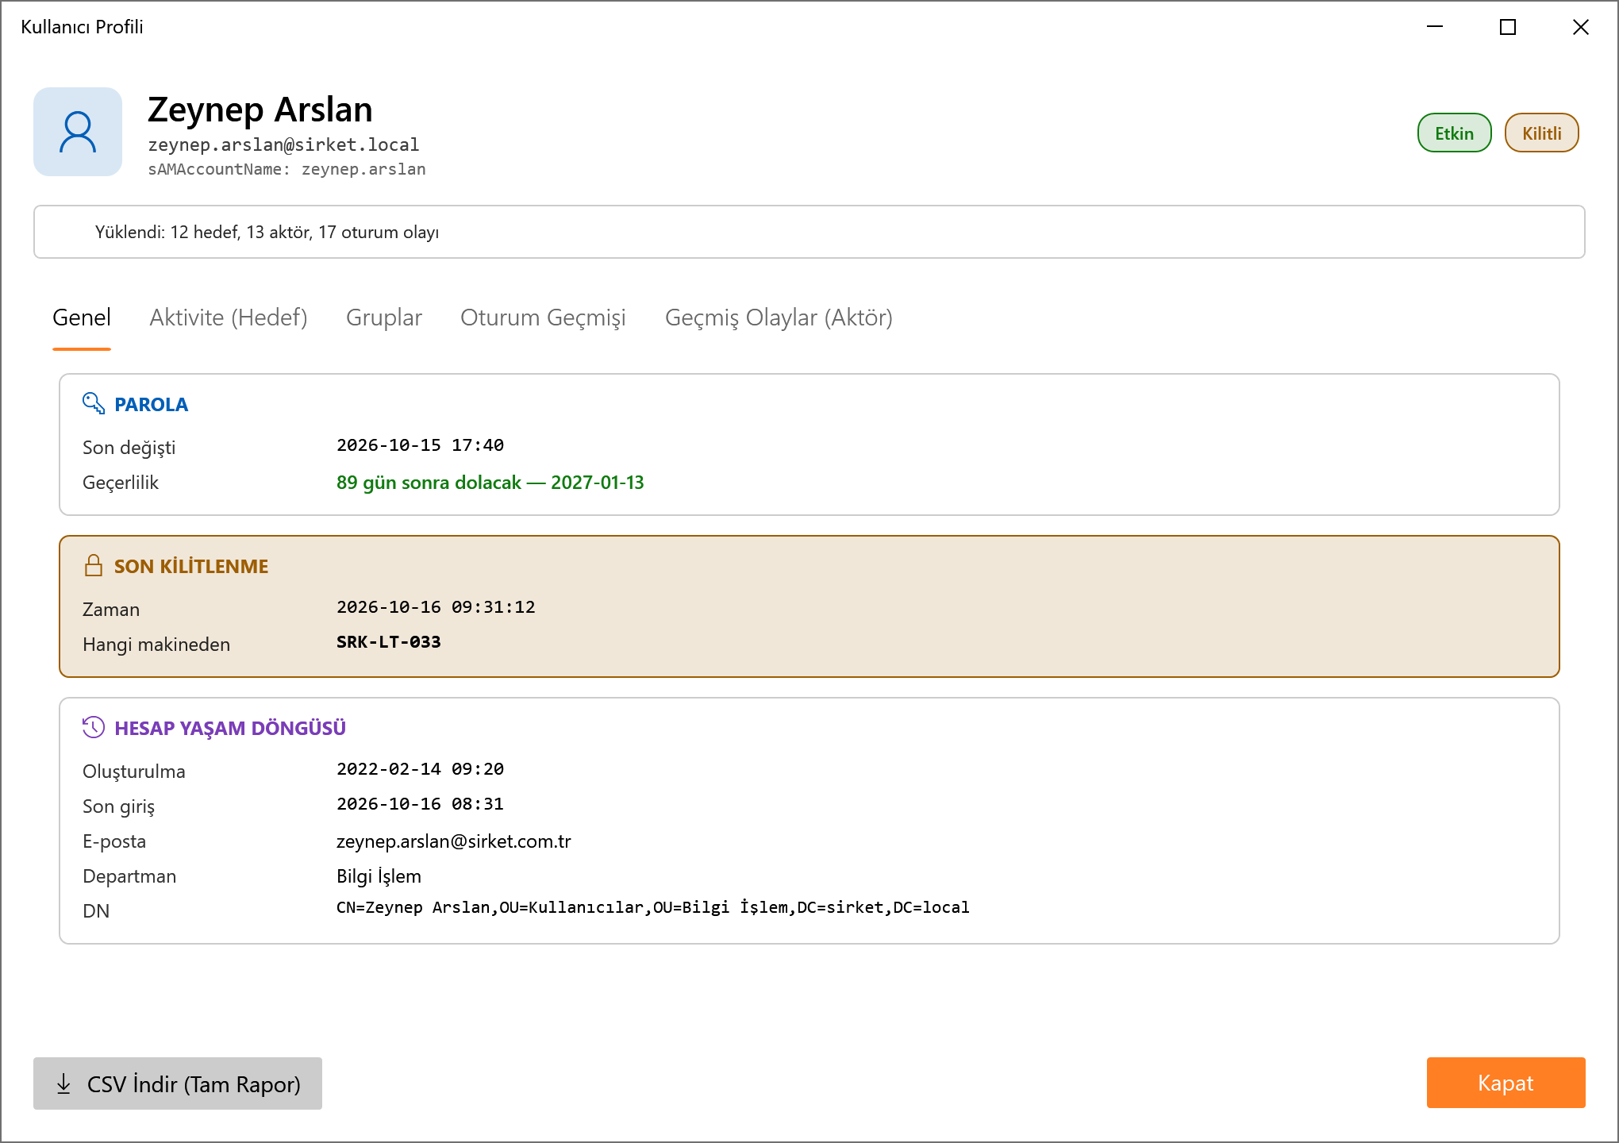This screenshot has width=1619, height=1143.
Task: Click the machine name SRK-LT-033
Action: [x=388, y=642]
